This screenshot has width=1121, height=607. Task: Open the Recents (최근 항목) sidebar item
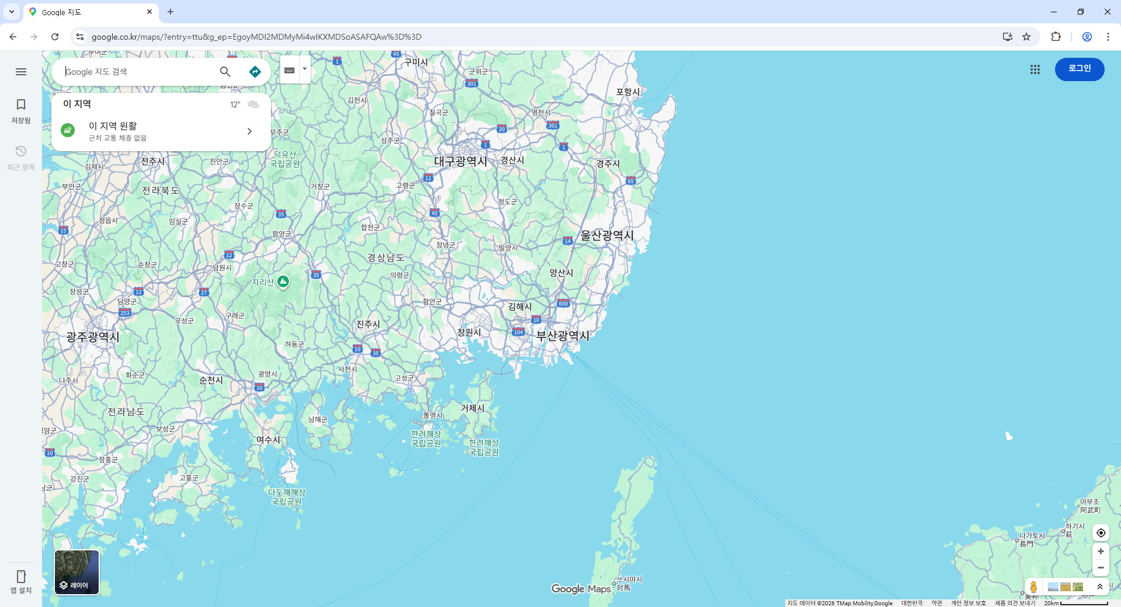click(x=21, y=158)
